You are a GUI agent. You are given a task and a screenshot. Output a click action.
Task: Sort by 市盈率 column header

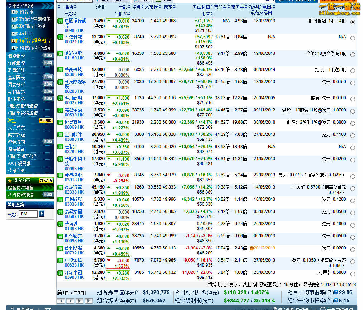tap(222, 7)
